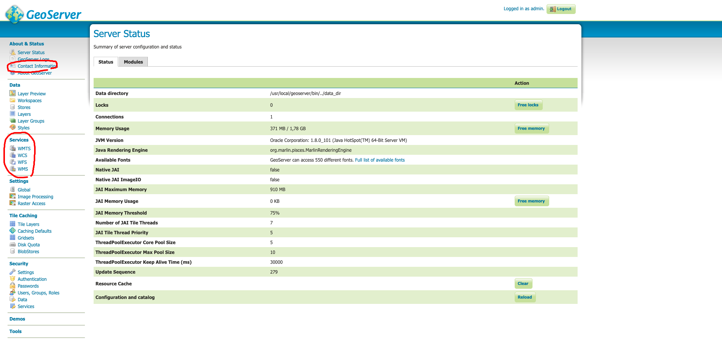Click the Raster Access icon
This screenshot has height=358, width=722.
tap(13, 203)
